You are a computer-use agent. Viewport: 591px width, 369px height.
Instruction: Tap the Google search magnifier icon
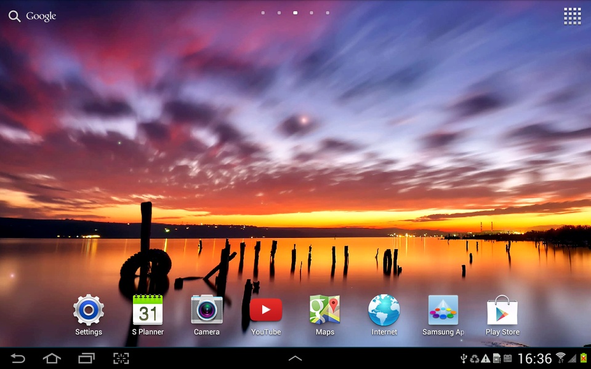(14, 16)
